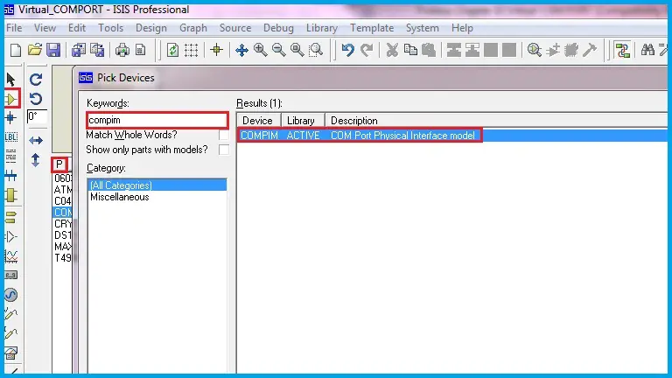Screen dimensions: 672x378
Task: Open the Library menu
Action: tap(322, 28)
